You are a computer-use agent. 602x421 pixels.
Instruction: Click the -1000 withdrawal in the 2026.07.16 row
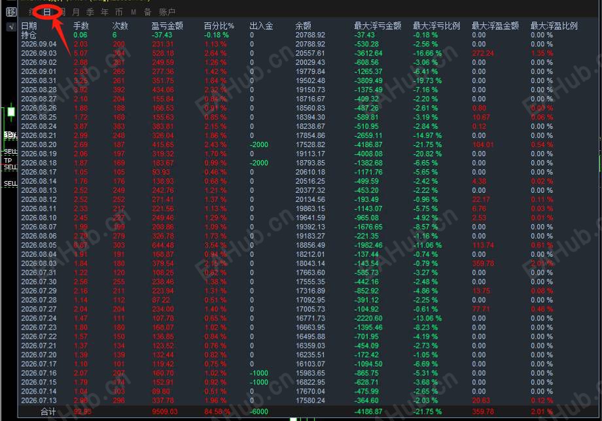click(x=258, y=373)
